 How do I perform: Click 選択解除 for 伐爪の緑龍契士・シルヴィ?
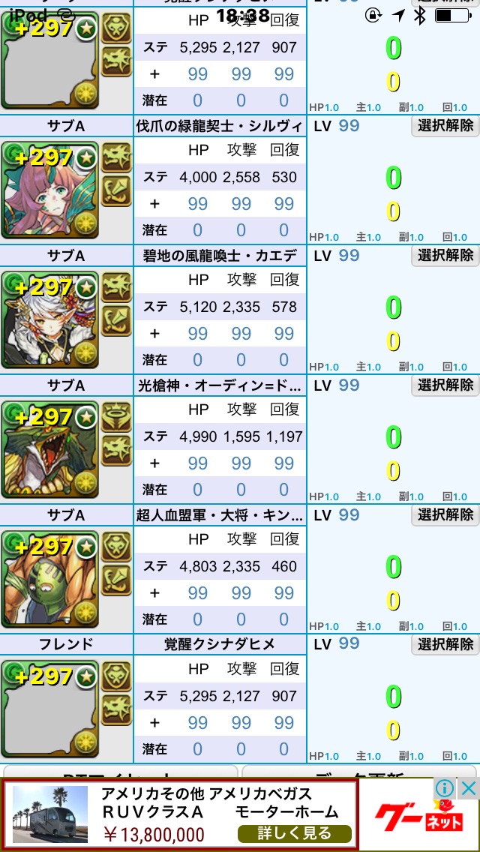click(x=445, y=126)
